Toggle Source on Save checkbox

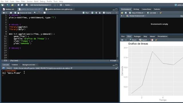coord(18,13)
